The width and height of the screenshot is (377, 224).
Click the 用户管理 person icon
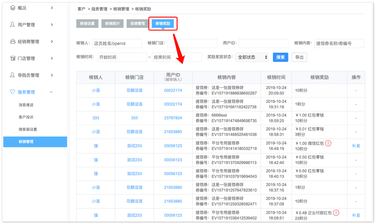pyautogui.click(x=12, y=24)
